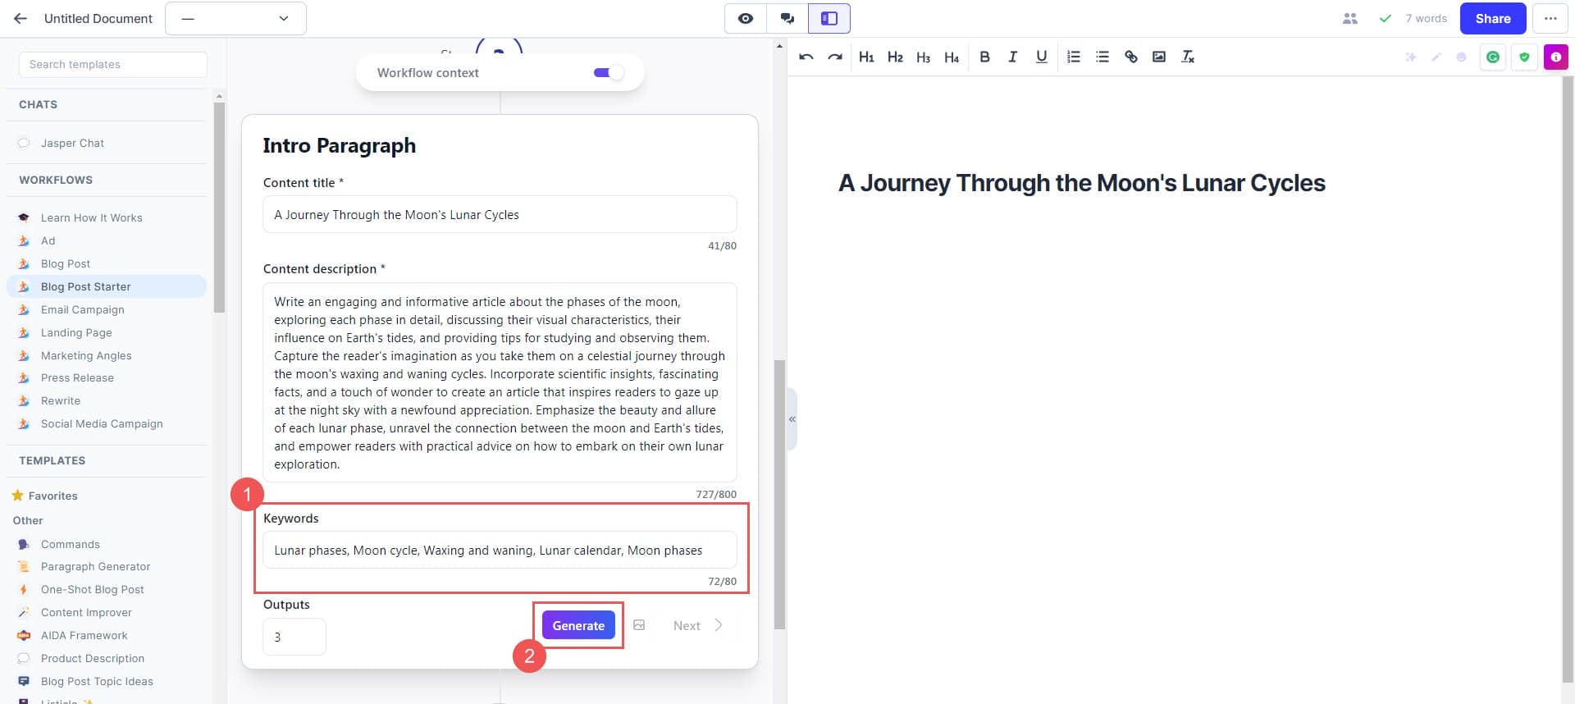
Task: Open the Blog Post Topic Ideas template
Action: point(97,681)
